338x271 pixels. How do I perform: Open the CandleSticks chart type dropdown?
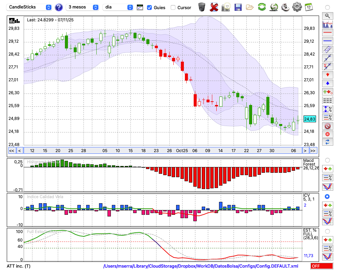(30, 7)
